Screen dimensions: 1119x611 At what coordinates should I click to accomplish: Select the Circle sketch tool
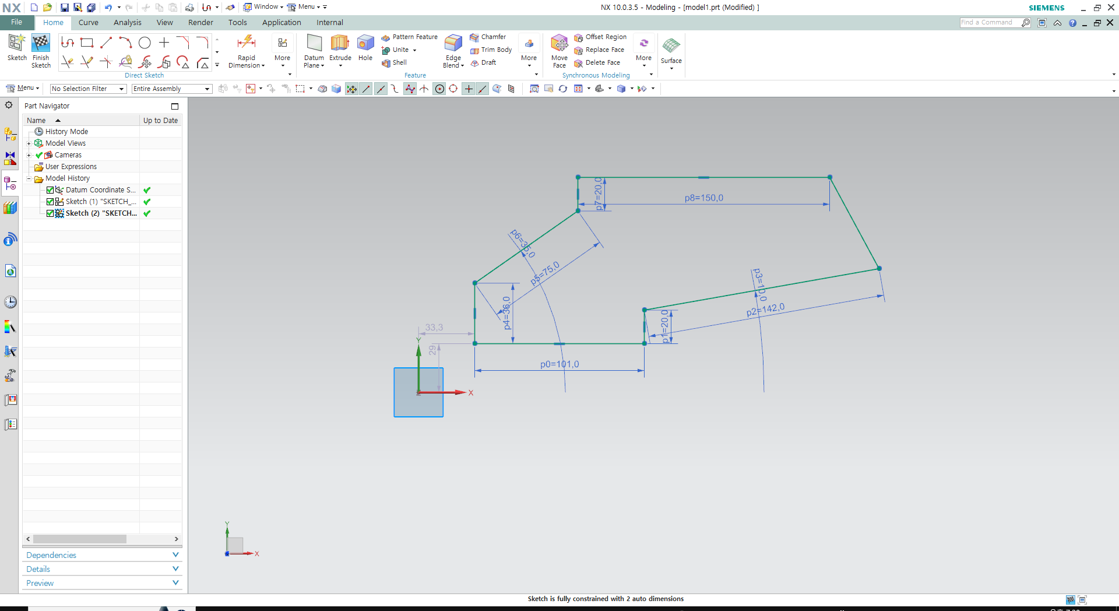click(145, 43)
